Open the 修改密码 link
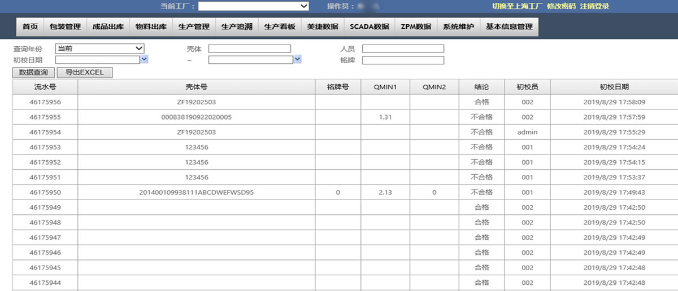The image size is (678, 291). pos(561,6)
